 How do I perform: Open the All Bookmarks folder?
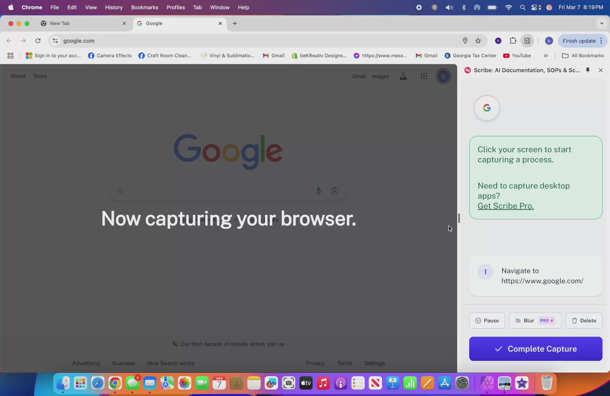click(583, 56)
